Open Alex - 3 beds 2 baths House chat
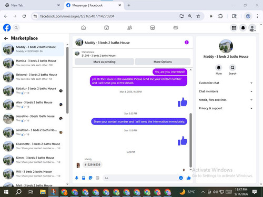 click(x=33, y=105)
